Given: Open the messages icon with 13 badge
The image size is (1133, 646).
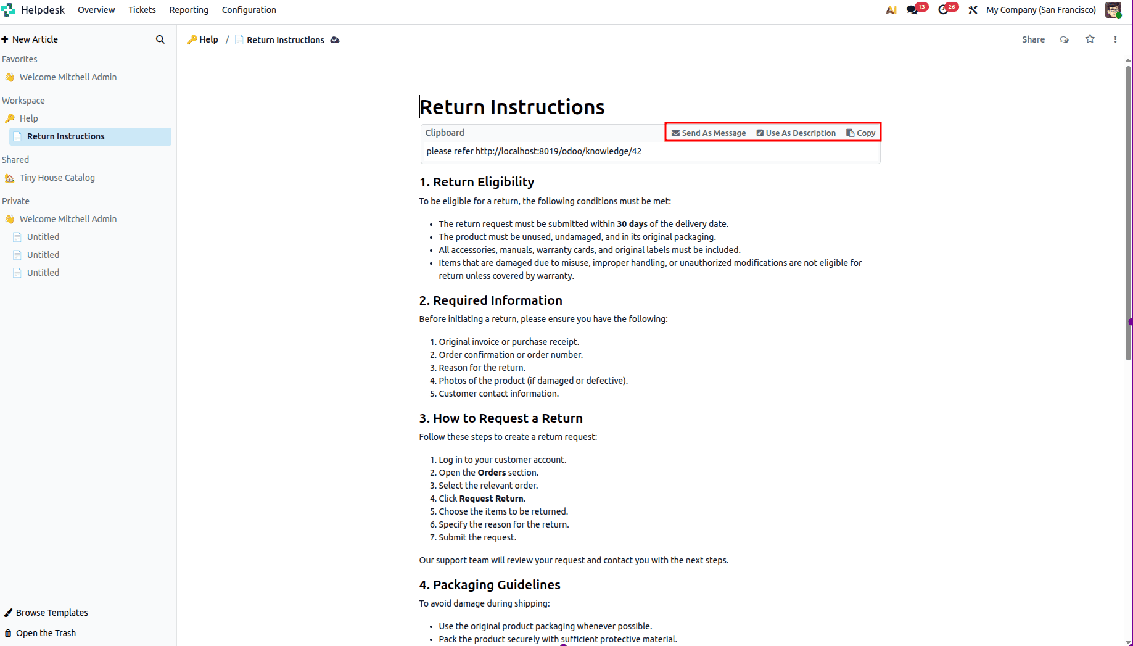Looking at the screenshot, I should pos(912,10).
